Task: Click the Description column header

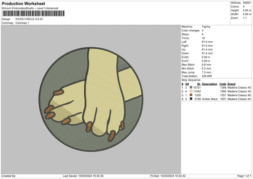Action: 209,84
